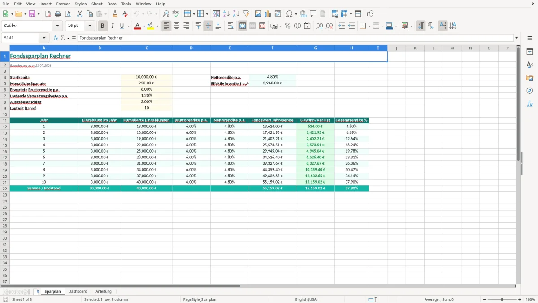Select column G header

[x=315, y=48]
